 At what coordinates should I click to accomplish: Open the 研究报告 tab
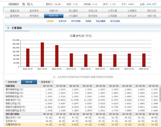point(34,16)
